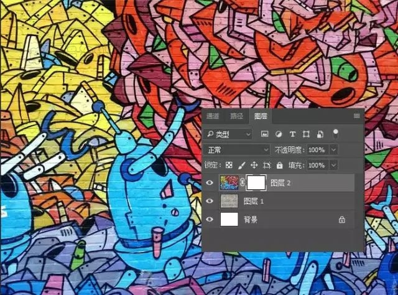Lock transparent pixels checkerboard icon
The image size is (398, 295).
click(229, 165)
